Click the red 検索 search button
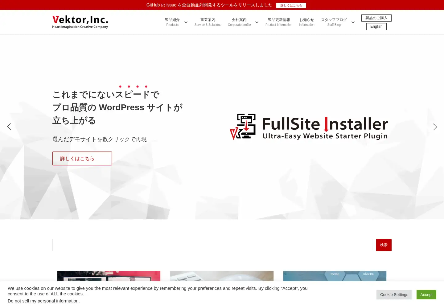 click(384, 245)
